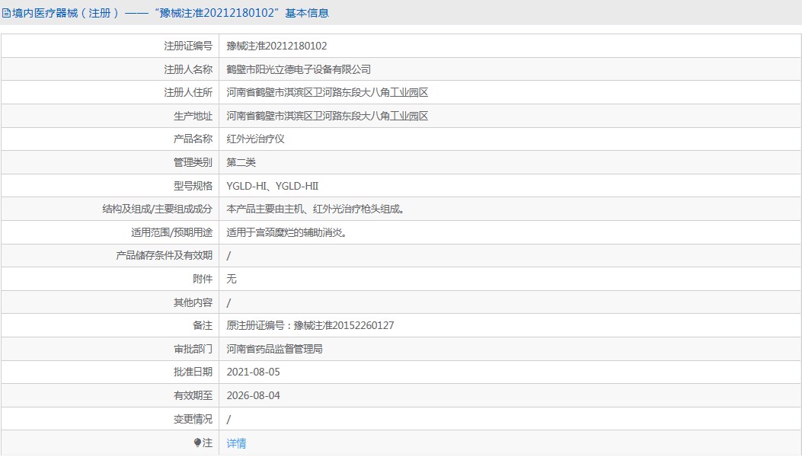
Task: Click the 生产地址 row label
Action: pyautogui.click(x=193, y=117)
